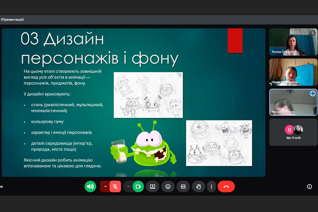Expand video settings chevron beside camera
318x212 pixels.
tap(128, 187)
